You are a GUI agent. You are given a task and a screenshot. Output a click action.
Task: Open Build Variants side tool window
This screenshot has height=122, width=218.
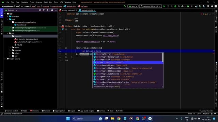point(2,102)
